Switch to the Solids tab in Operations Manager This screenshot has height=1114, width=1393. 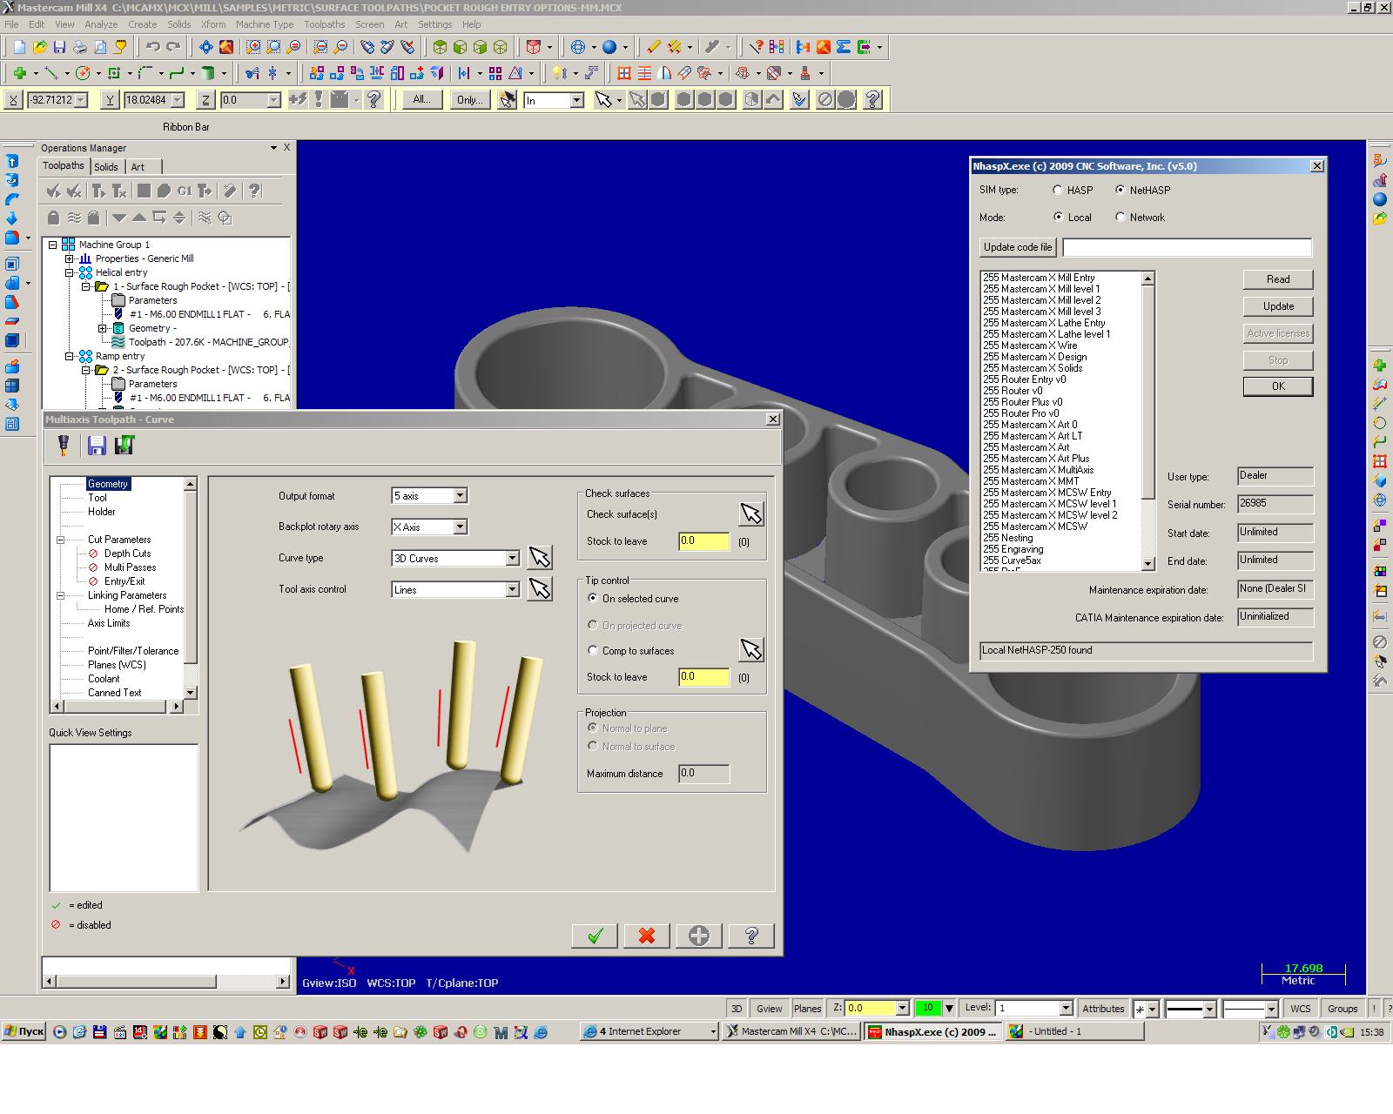click(x=106, y=166)
